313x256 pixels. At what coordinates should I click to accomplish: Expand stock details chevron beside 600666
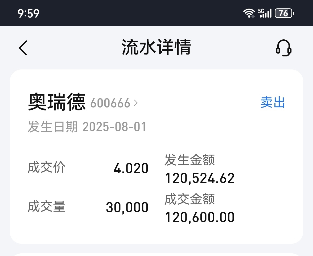(x=136, y=103)
